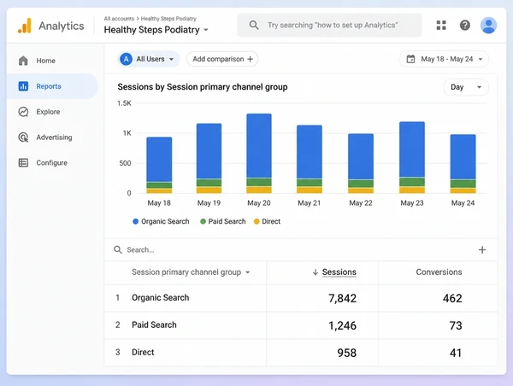513x386 pixels.
Task: Click the May 20 bar in chart
Action: (259, 153)
